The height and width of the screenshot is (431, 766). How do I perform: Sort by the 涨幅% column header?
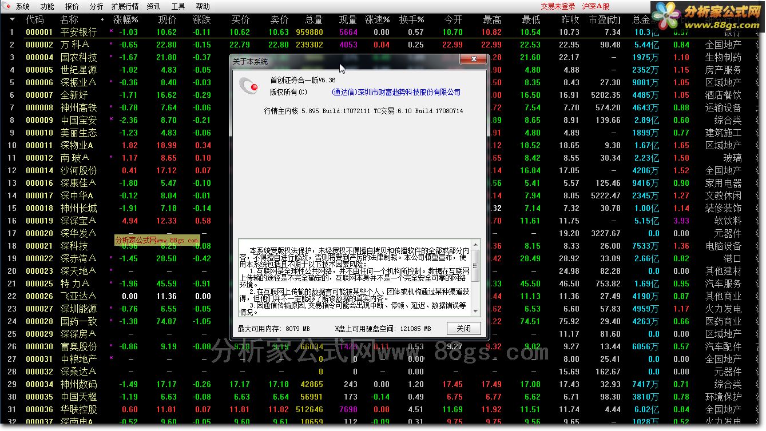coord(126,19)
